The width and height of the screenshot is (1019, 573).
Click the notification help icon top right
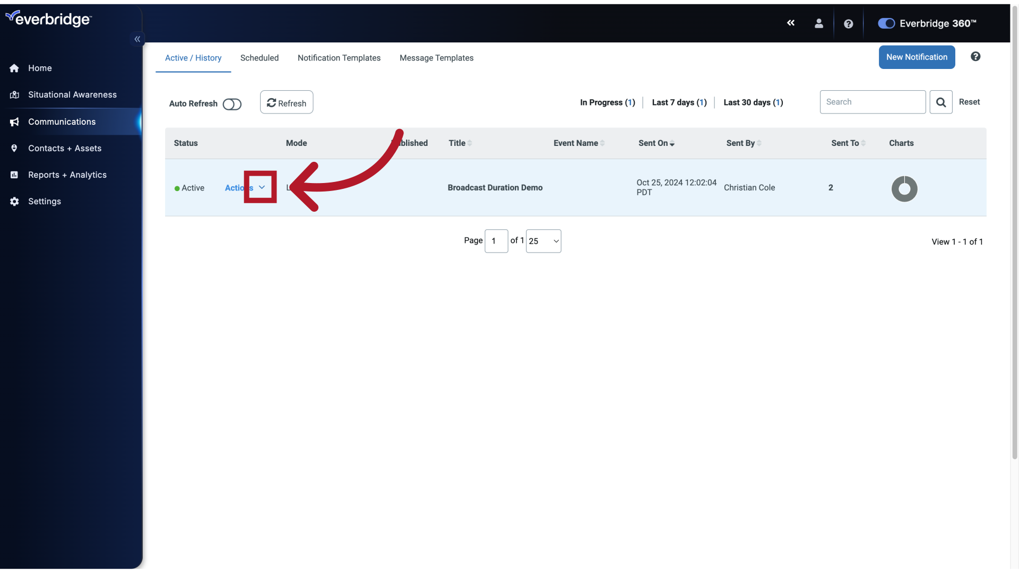click(975, 57)
